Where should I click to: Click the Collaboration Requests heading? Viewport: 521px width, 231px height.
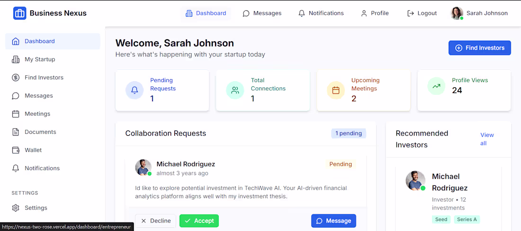point(165,133)
